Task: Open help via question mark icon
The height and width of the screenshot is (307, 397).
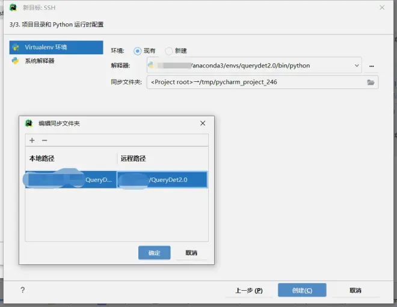Action: pos(22,290)
